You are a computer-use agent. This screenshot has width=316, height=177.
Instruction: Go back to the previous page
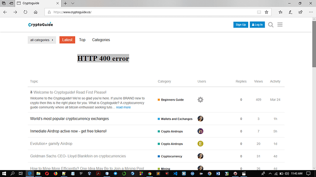pos(5,12)
